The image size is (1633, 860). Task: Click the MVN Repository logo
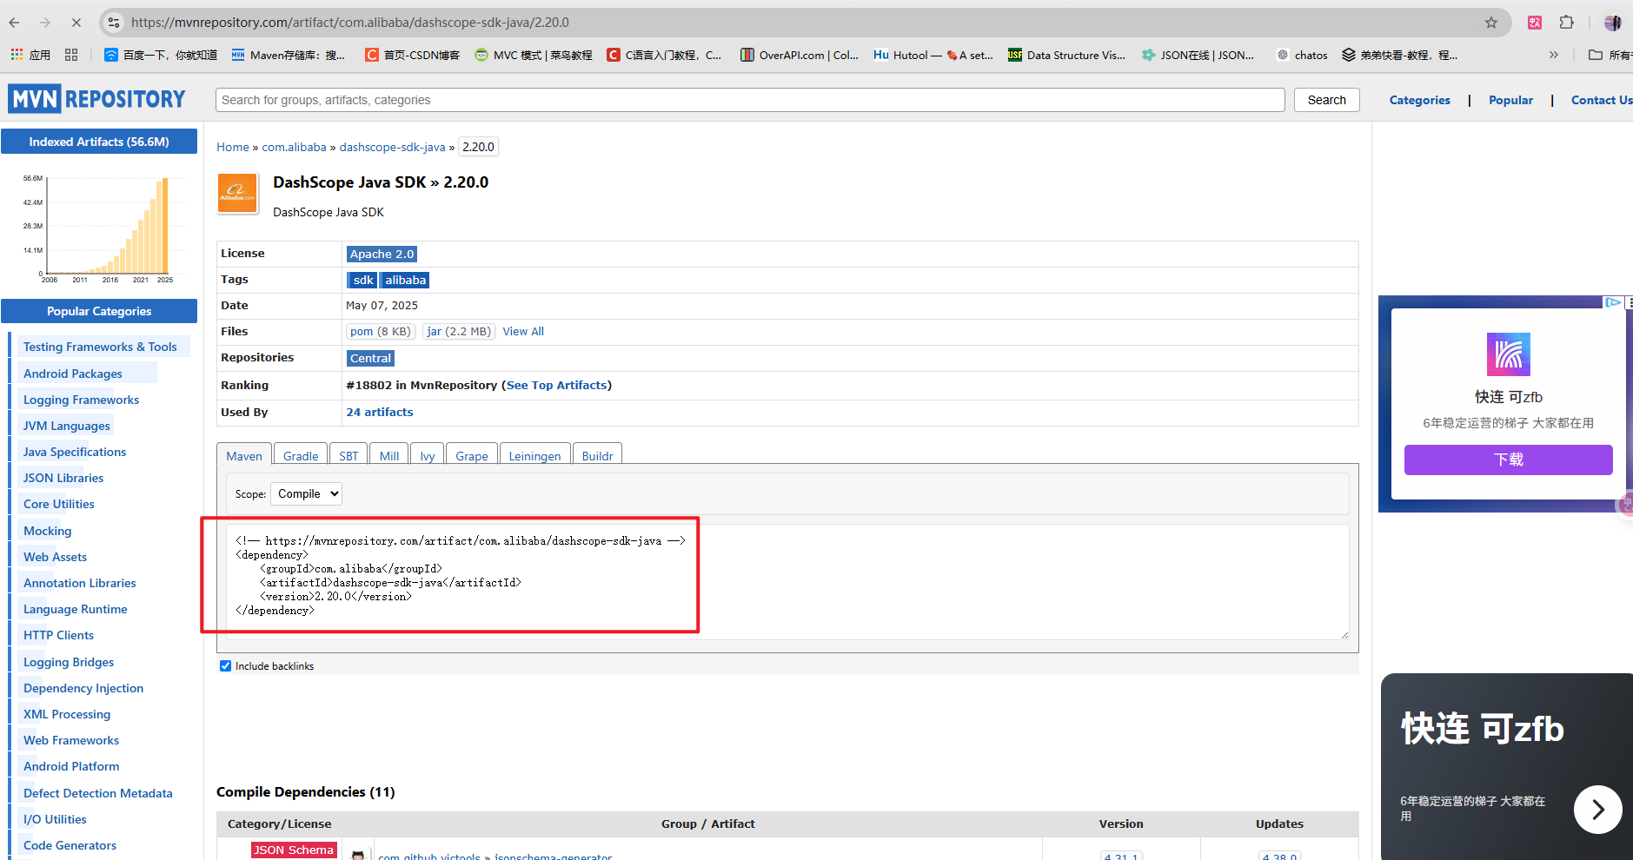(96, 99)
